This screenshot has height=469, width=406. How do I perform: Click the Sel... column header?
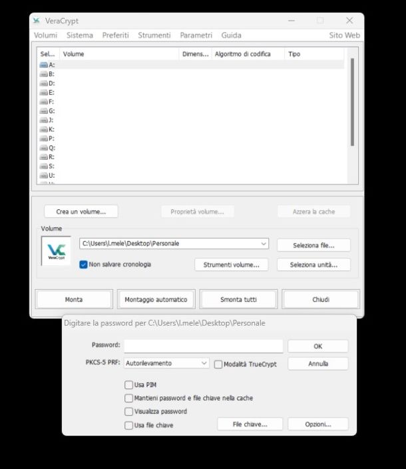pos(48,54)
